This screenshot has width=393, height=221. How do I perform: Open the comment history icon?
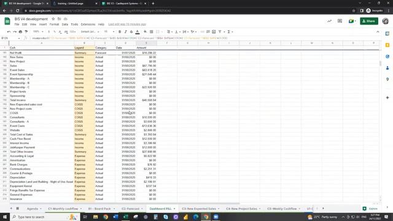[x=340, y=21]
